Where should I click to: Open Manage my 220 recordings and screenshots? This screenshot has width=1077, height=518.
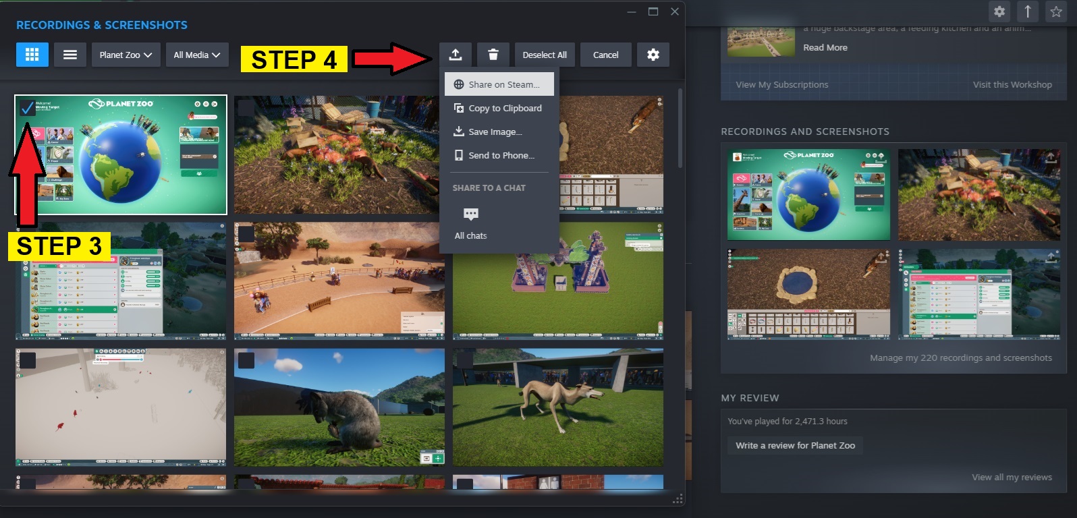point(961,357)
